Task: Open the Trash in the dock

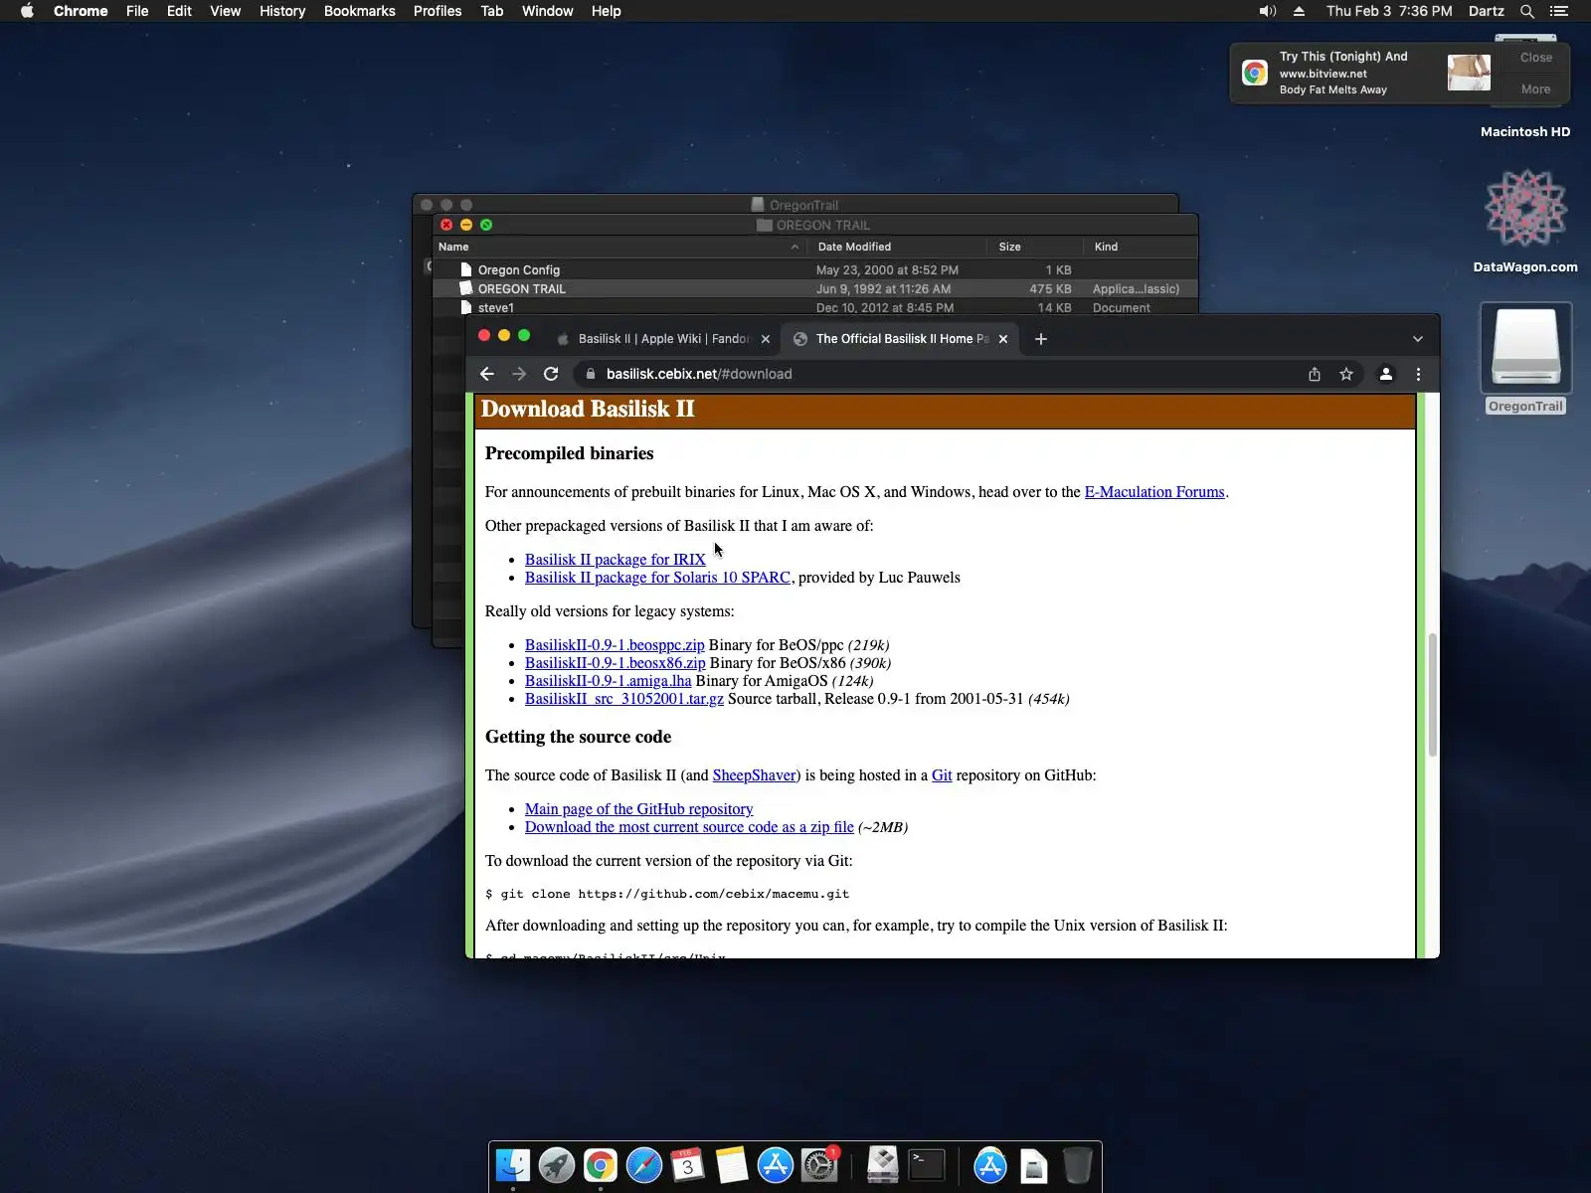Action: point(1078,1165)
